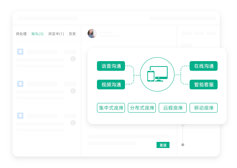Click the round bell icon on the second conversation
This screenshot has width=237, height=168.
(x=73, y=91)
